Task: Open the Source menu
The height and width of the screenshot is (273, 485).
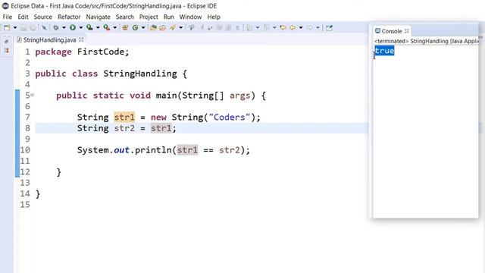Action: pos(42,17)
